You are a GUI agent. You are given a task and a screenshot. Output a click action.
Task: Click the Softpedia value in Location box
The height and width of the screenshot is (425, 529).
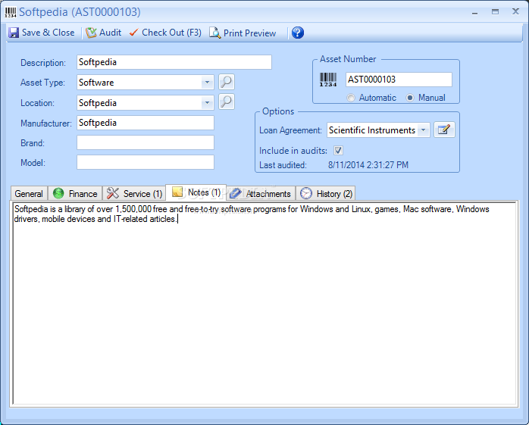pyautogui.click(x=98, y=103)
